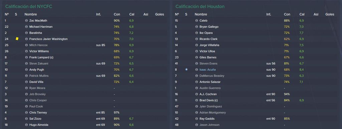Sort the Houston table by Con column
Image resolution: width=342 pixels, height=129 pixels.
[287, 14]
